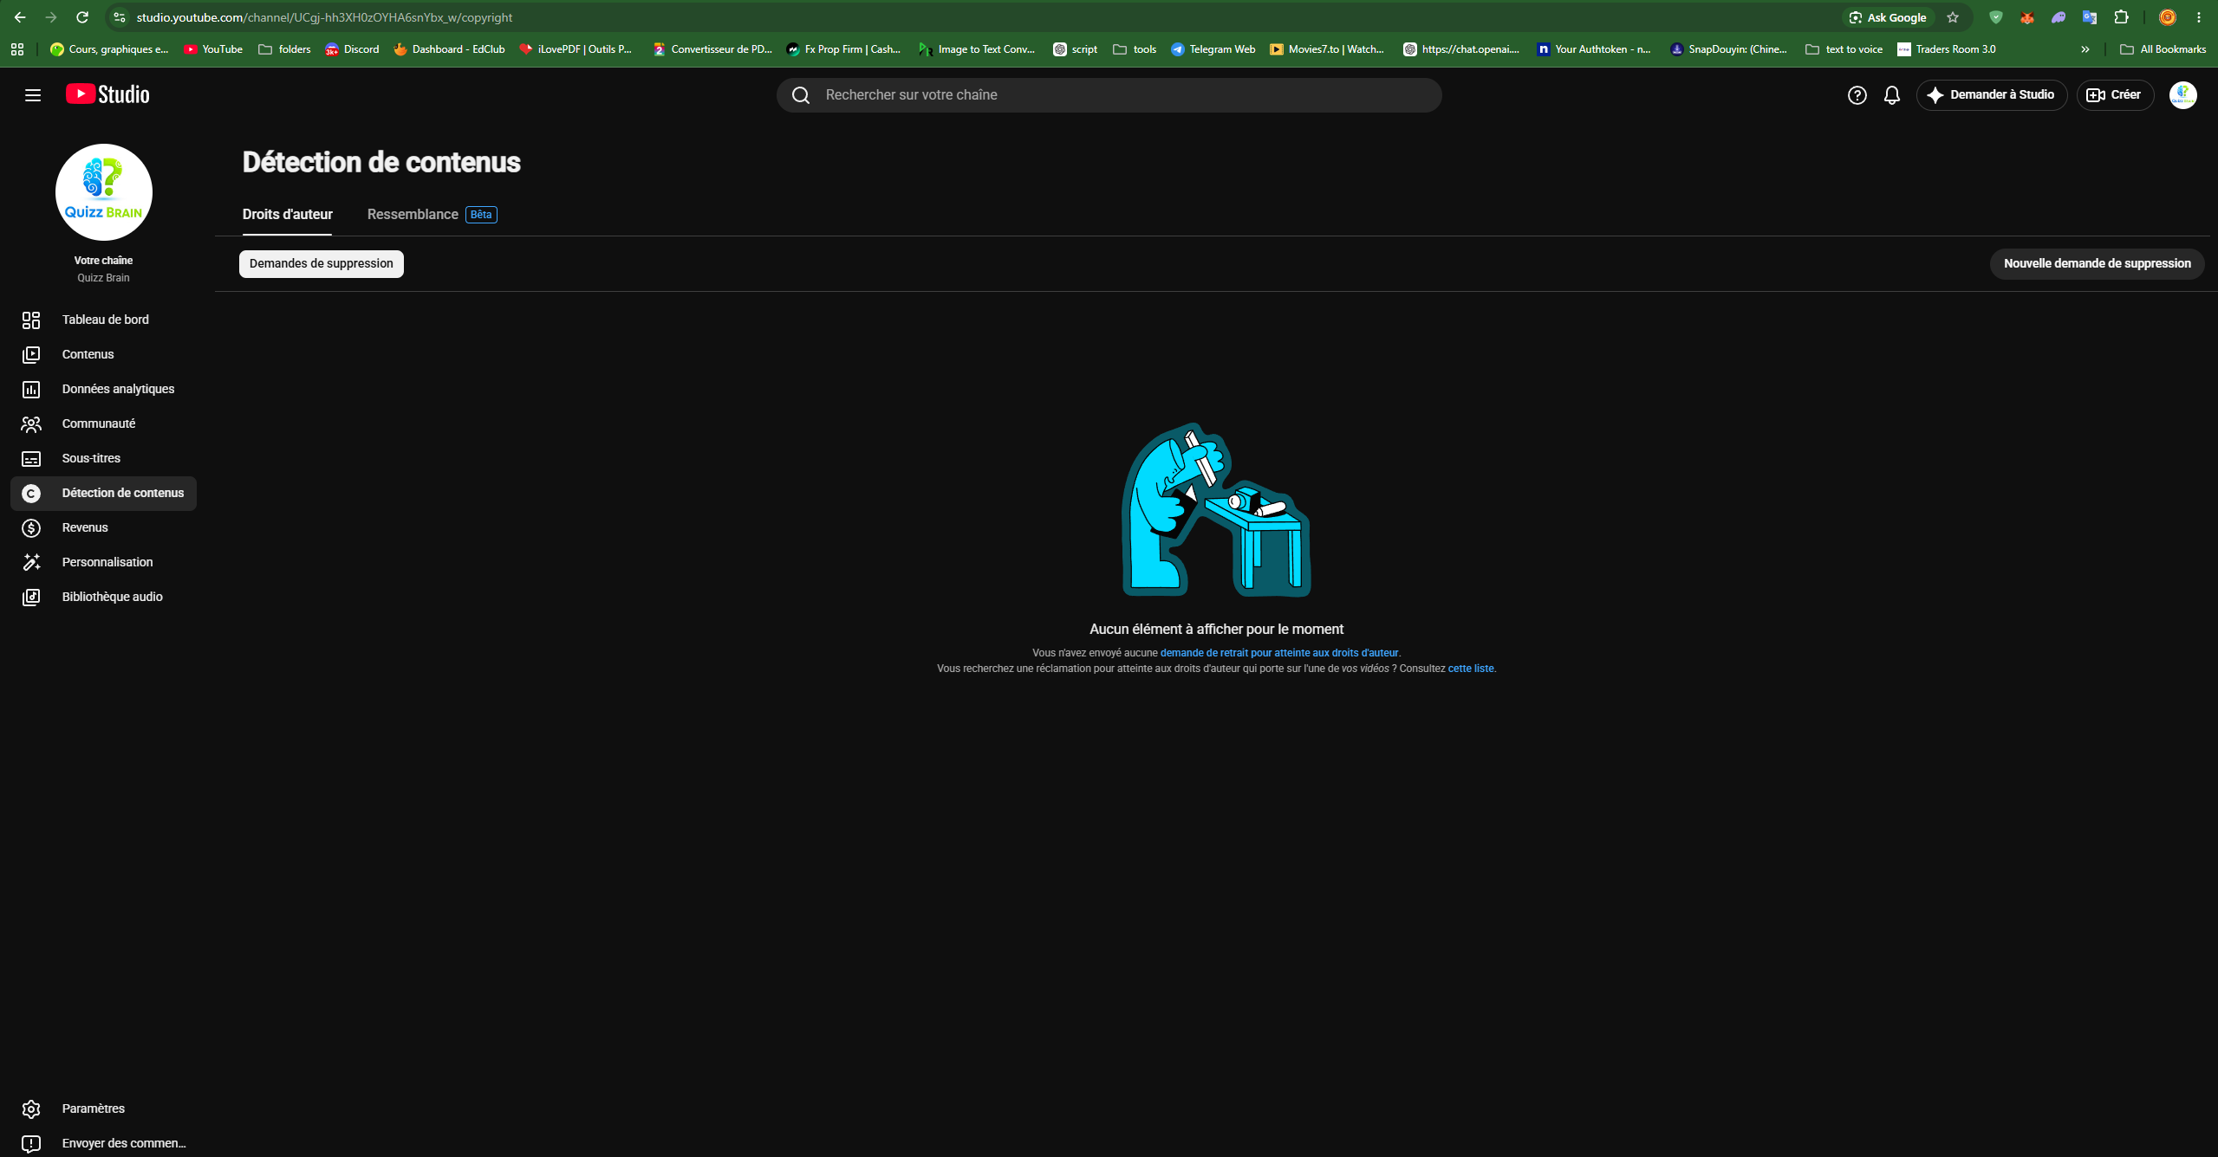The height and width of the screenshot is (1157, 2218).
Task: Focus the Rechercher sur votre chaîne field
Action: [x=1109, y=95]
